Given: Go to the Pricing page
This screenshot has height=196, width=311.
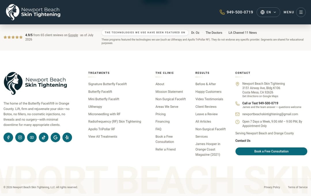Looking at the screenshot, I should [160, 114].
